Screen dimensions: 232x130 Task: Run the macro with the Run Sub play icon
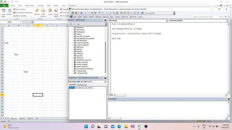[x=107, y=13]
